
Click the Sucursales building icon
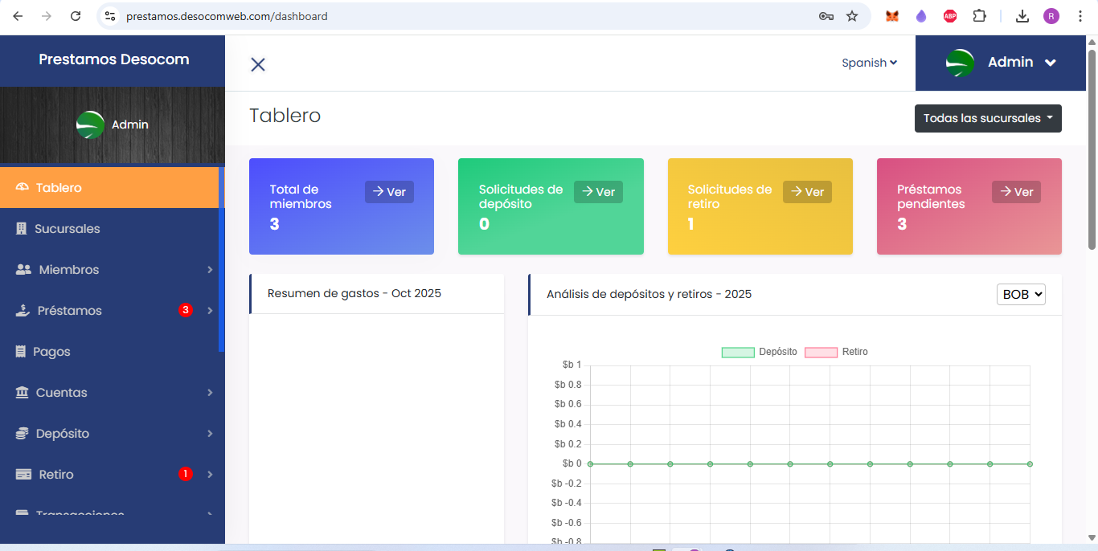click(x=22, y=229)
